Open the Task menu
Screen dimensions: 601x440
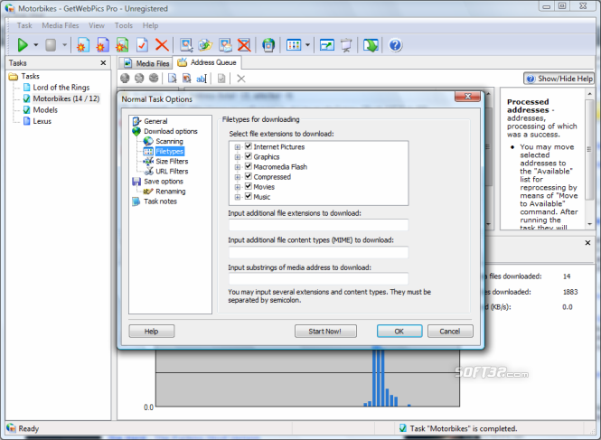pos(24,25)
